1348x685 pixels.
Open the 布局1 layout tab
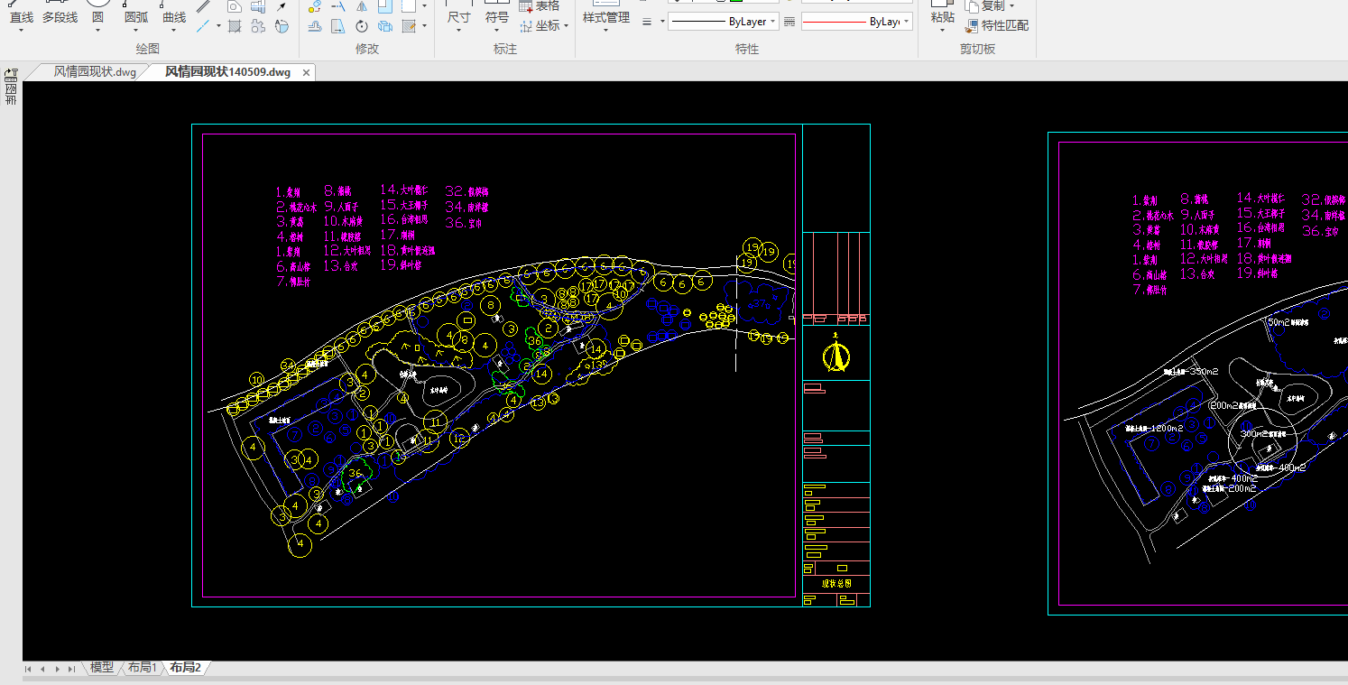[x=142, y=668]
